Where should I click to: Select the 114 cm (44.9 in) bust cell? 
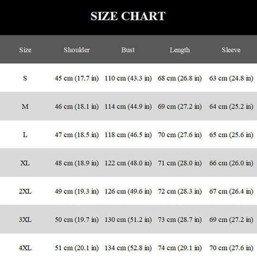[128, 107]
